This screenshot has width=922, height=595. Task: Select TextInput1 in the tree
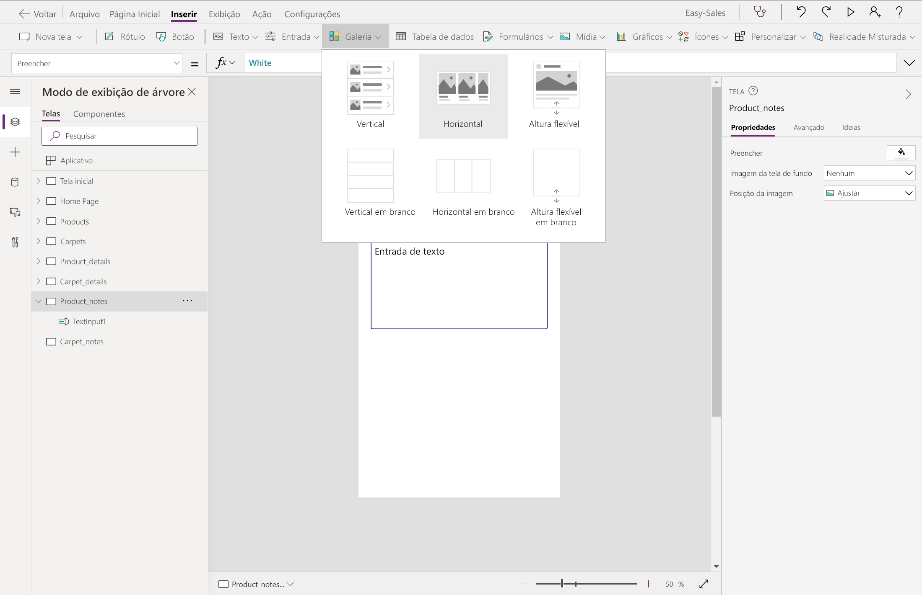89,321
